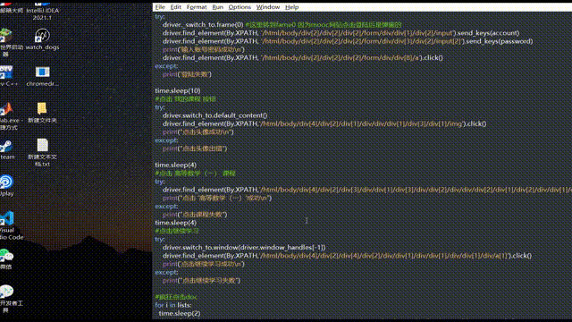Open the Options menu
Screen dimensions: 572x322
coord(240,7)
